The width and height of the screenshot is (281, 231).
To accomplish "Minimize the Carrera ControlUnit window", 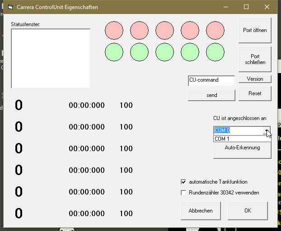I will pos(226,7).
